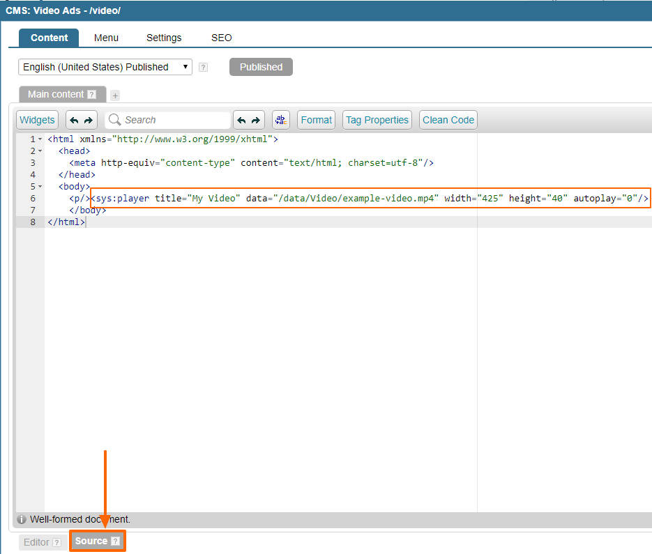Click the CMS: Video Ads title text

pyautogui.click(x=63, y=11)
